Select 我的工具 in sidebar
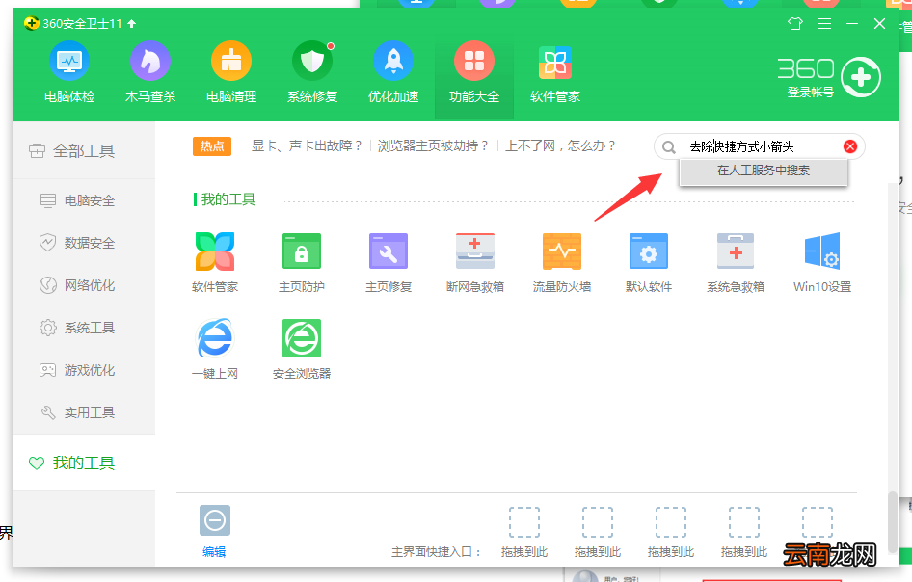This screenshot has width=912, height=582. (84, 463)
